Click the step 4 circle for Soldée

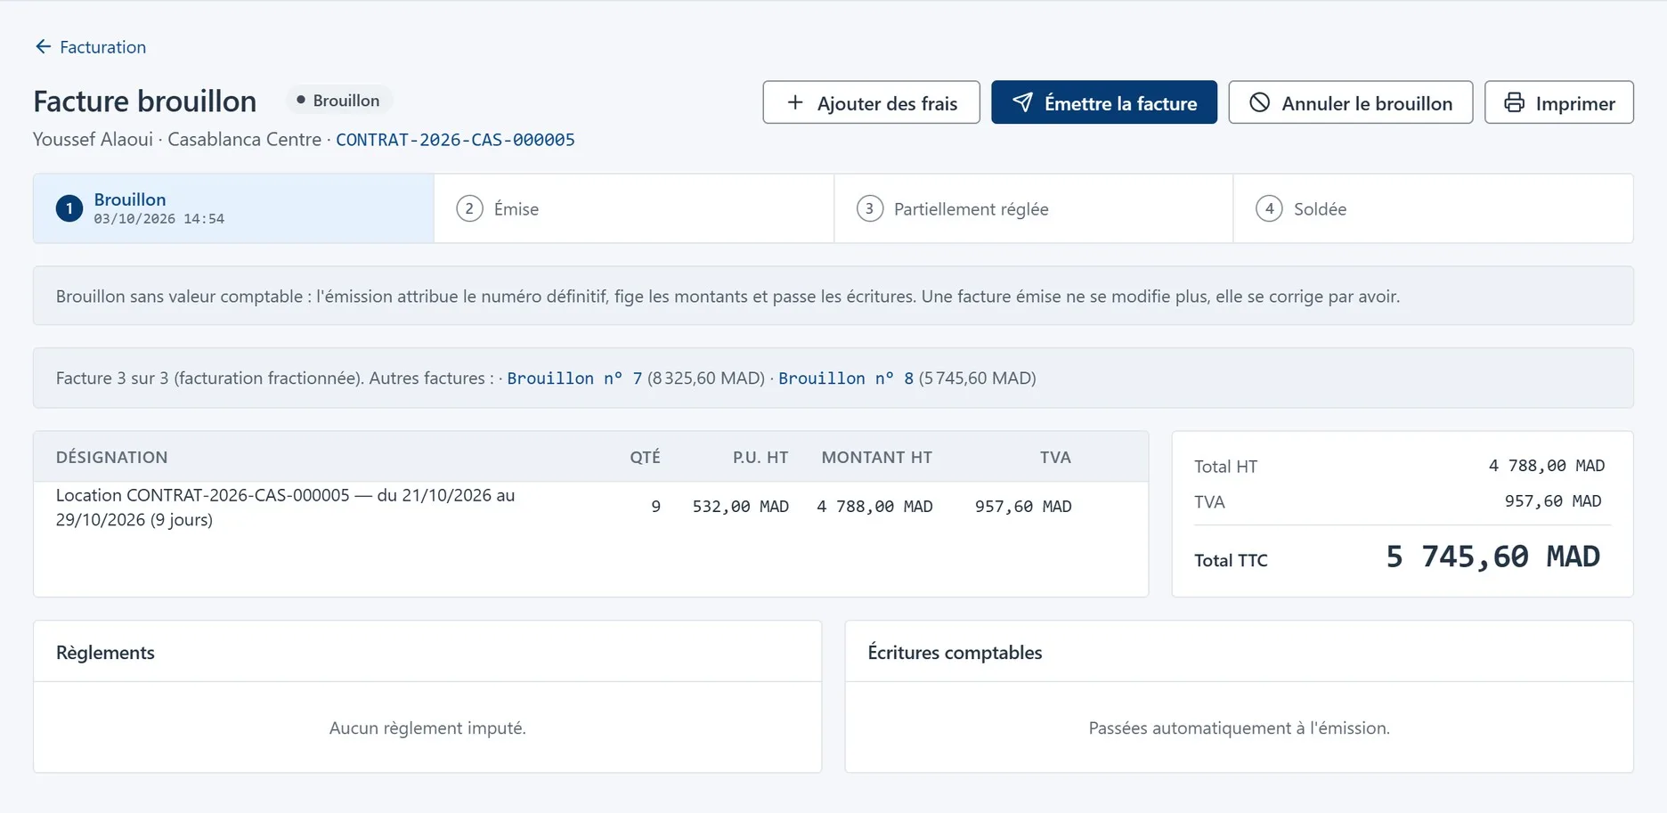point(1269,208)
